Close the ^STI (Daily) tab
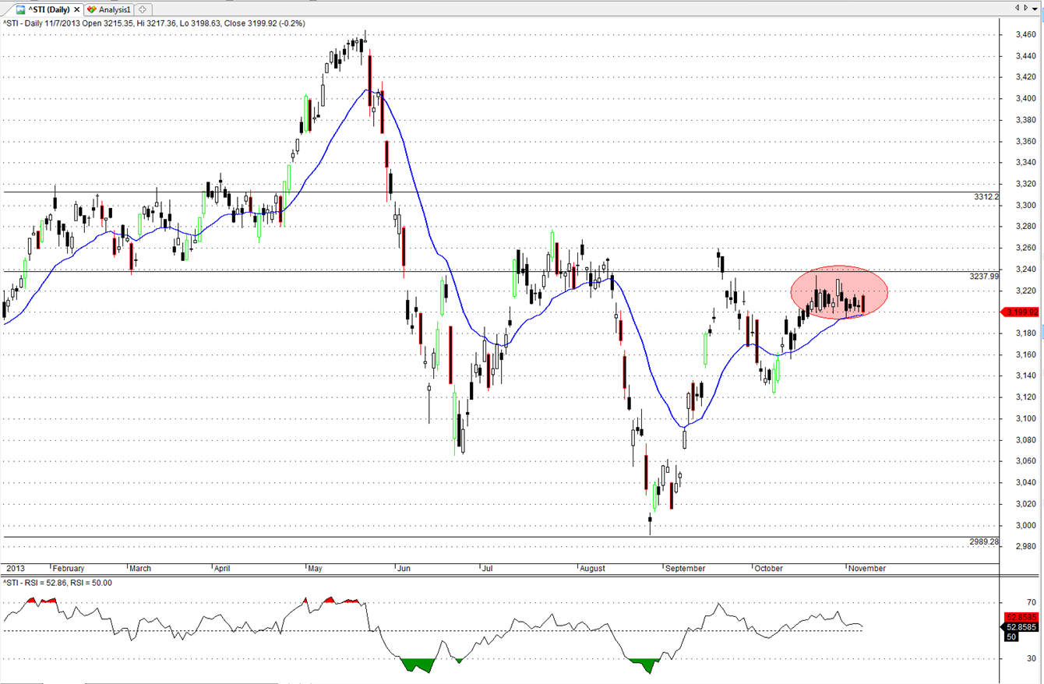 [76, 9]
